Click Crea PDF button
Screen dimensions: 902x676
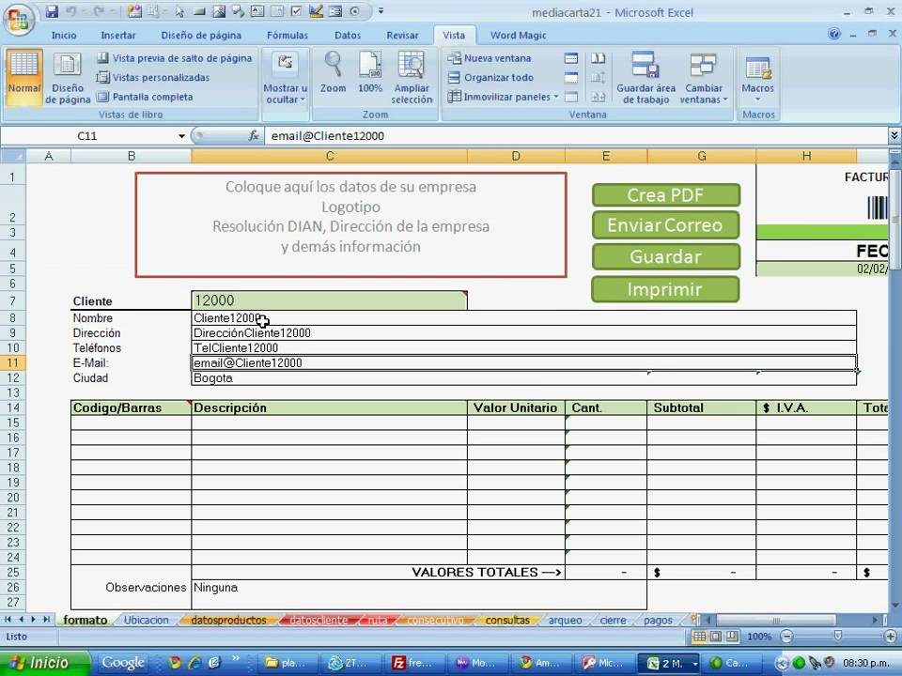(665, 195)
